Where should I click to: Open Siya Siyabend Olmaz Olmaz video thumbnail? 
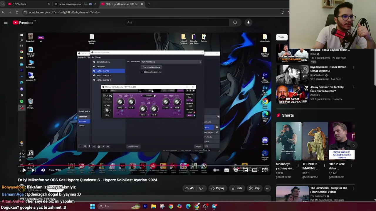click(x=292, y=74)
